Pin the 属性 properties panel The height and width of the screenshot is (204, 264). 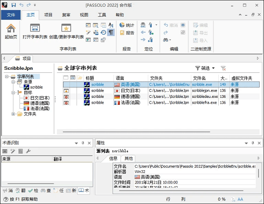[x=253, y=143]
